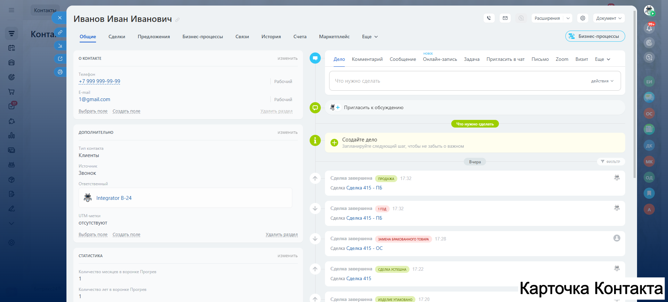The height and width of the screenshot is (302, 668).
Task: Expand the действия dropdown in task field
Action: click(602, 81)
